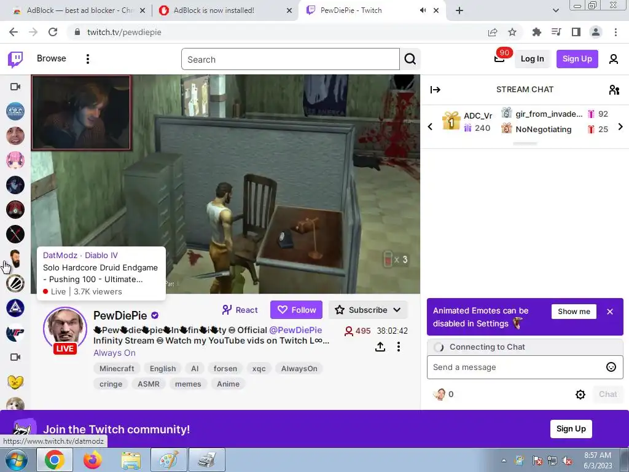Click the Search input field
The width and height of the screenshot is (629, 472).
(291, 60)
